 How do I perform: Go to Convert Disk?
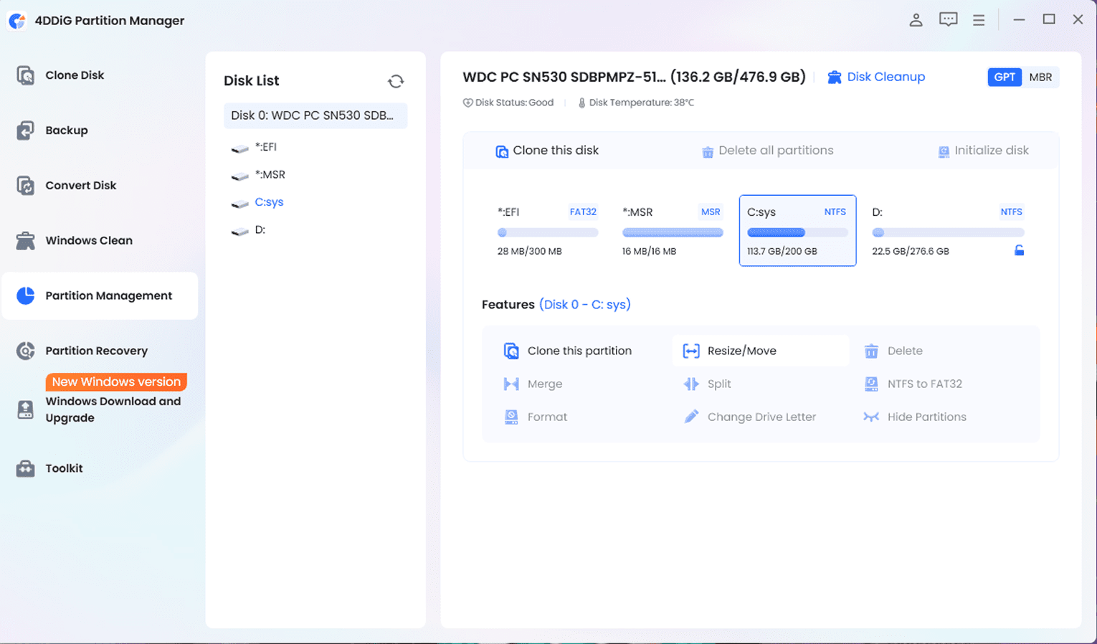80,186
